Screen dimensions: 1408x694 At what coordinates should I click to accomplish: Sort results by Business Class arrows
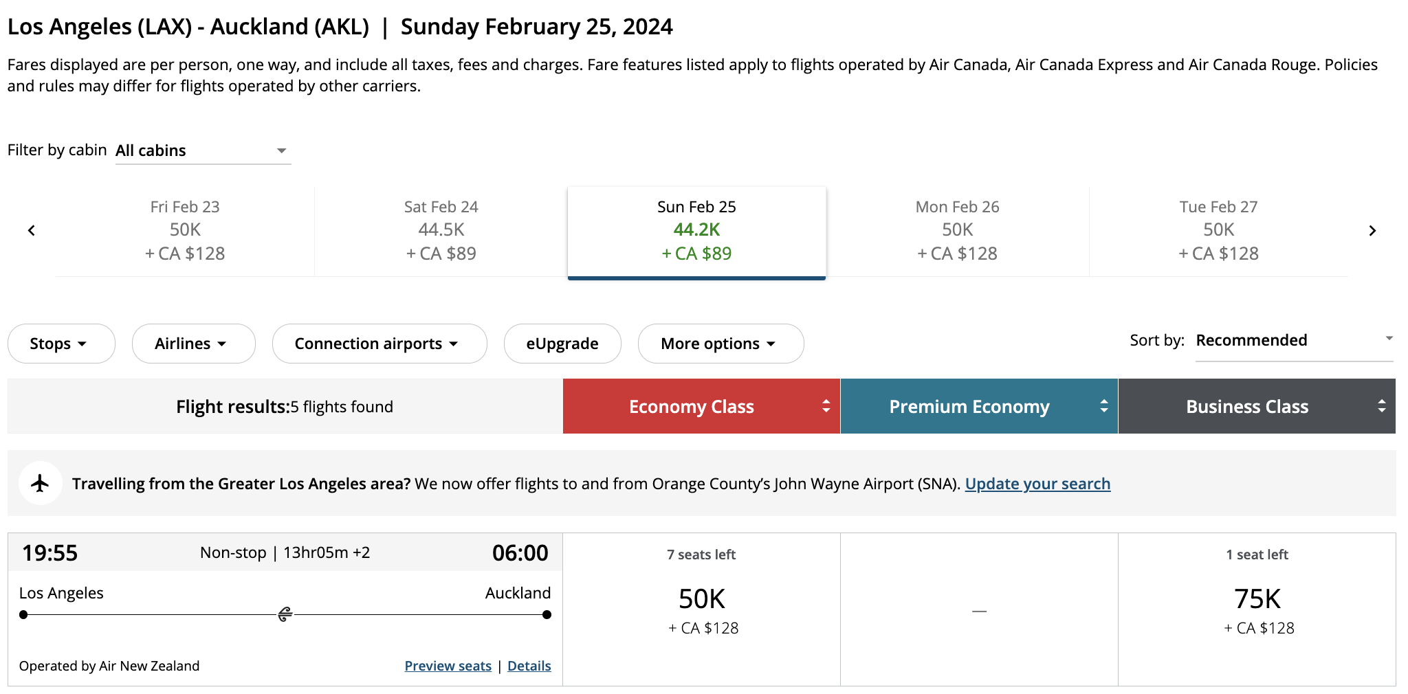point(1381,406)
